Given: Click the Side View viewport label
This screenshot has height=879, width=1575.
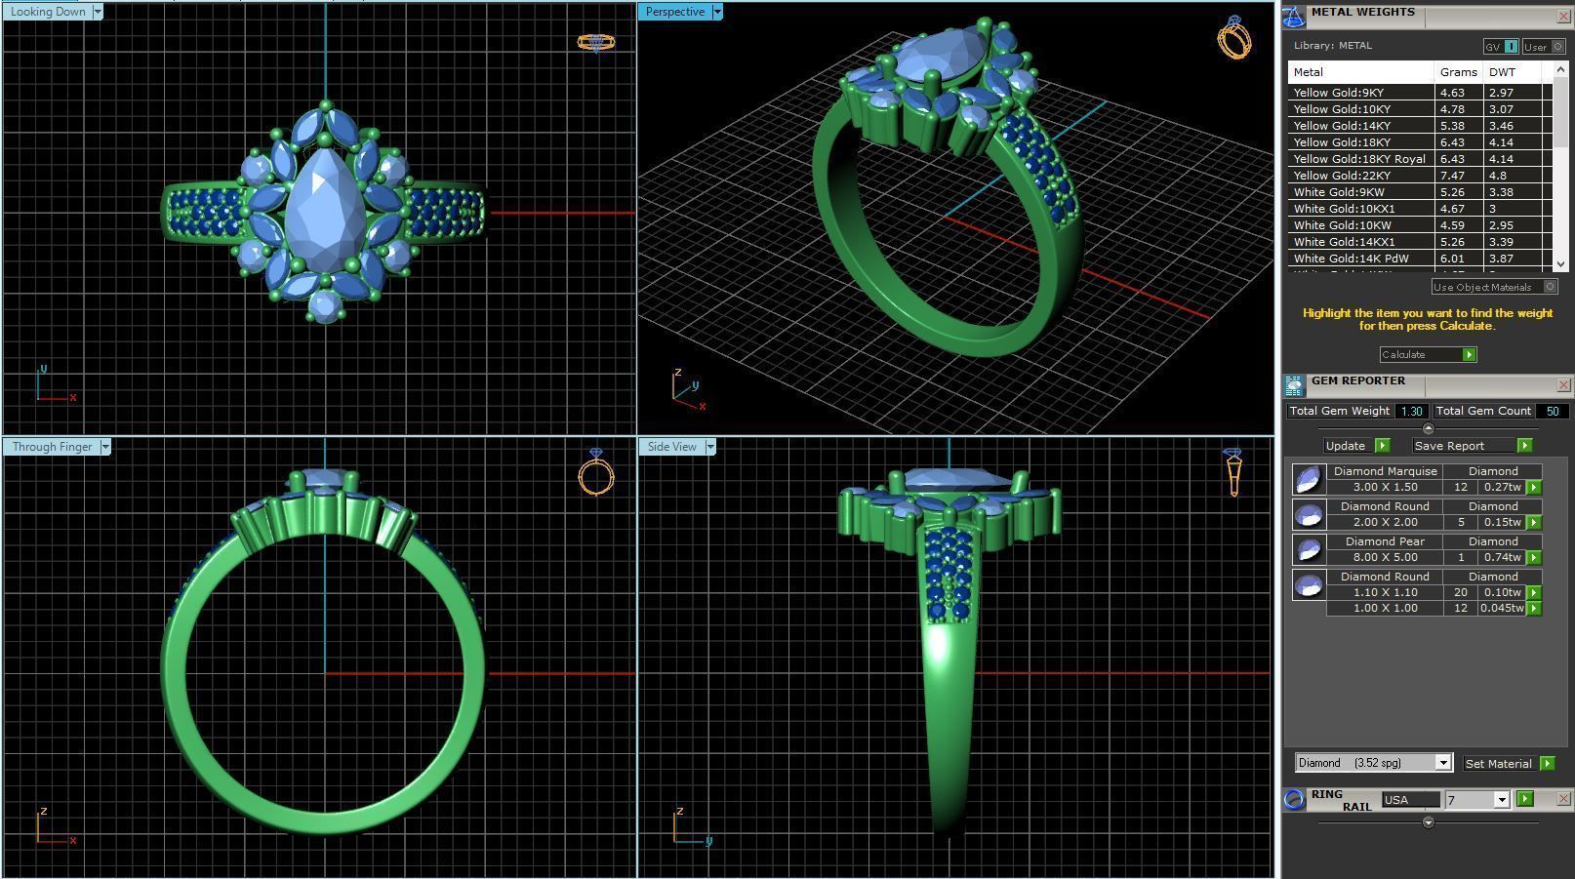Looking at the screenshot, I should [672, 447].
